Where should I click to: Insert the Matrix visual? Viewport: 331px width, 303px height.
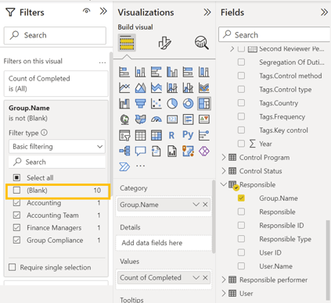point(157,135)
